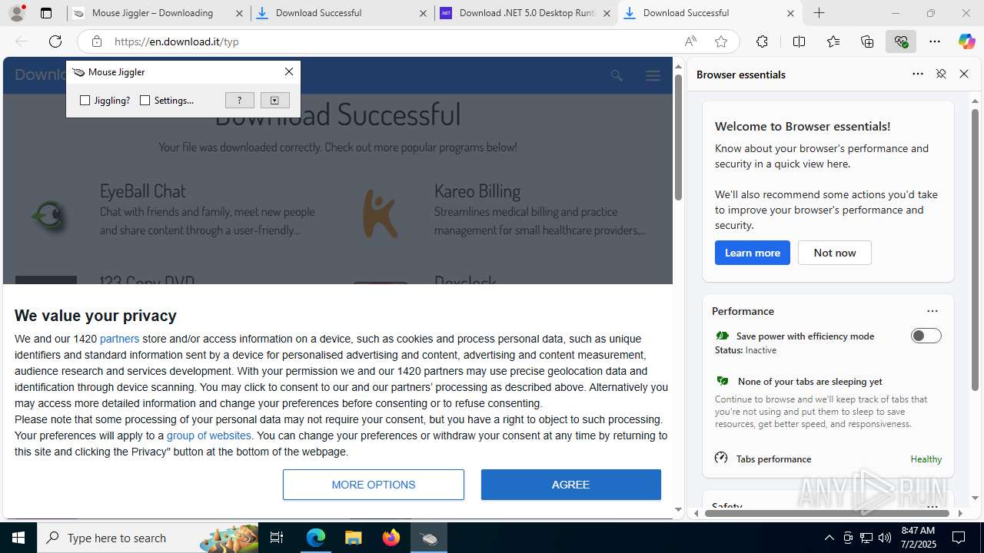Viewport: 984px width, 553px height.
Task: Open Firefox from taskbar
Action: [x=391, y=538]
